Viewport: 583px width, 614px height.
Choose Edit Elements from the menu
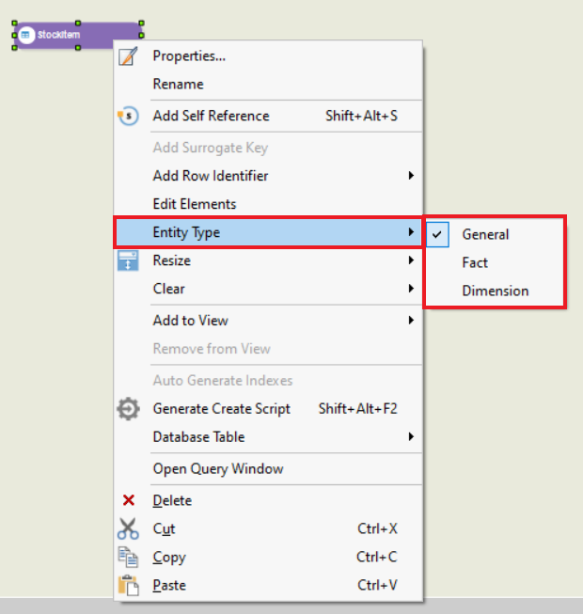[x=195, y=204]
